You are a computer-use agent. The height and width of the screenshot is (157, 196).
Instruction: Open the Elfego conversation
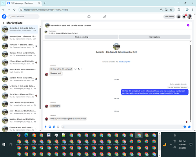pos(20,62)
